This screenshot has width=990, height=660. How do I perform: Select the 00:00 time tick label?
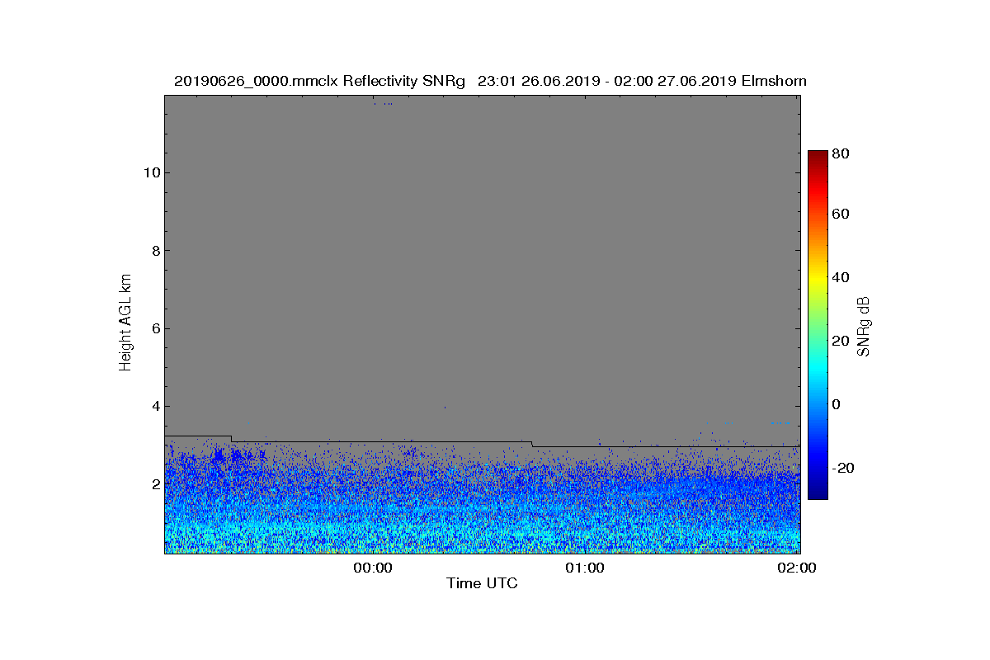372,568
